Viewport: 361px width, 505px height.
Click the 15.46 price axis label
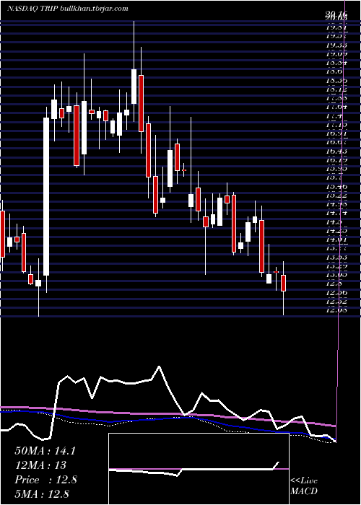pos(336,186)
